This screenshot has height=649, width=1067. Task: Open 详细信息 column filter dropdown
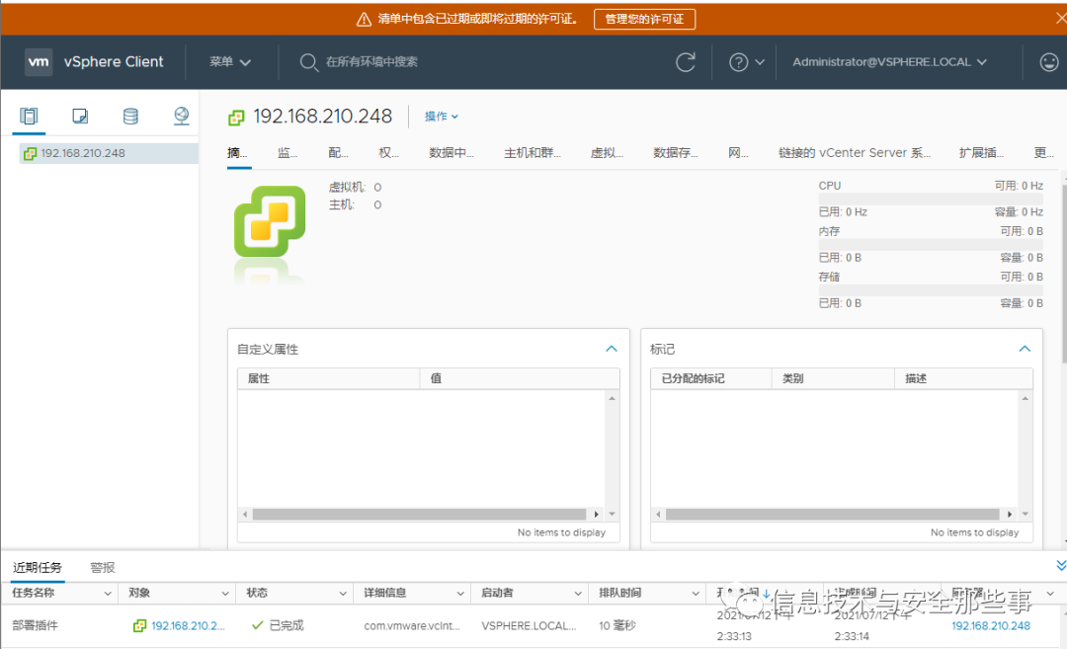460,594
